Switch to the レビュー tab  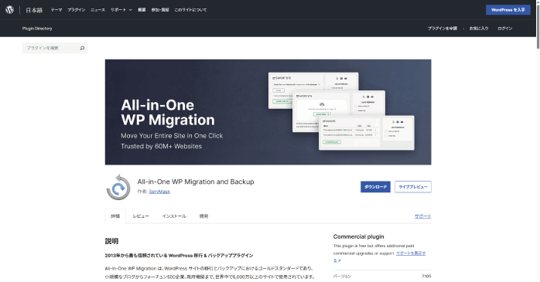[x=141, y=216]
